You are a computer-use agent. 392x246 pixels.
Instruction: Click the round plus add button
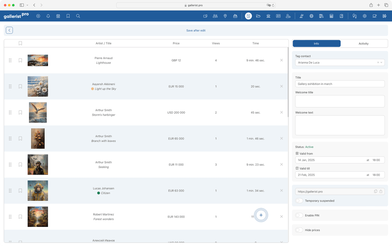point(261,215)
